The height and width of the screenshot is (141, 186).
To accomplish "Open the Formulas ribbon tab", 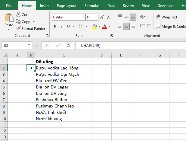I will point(92,5).
